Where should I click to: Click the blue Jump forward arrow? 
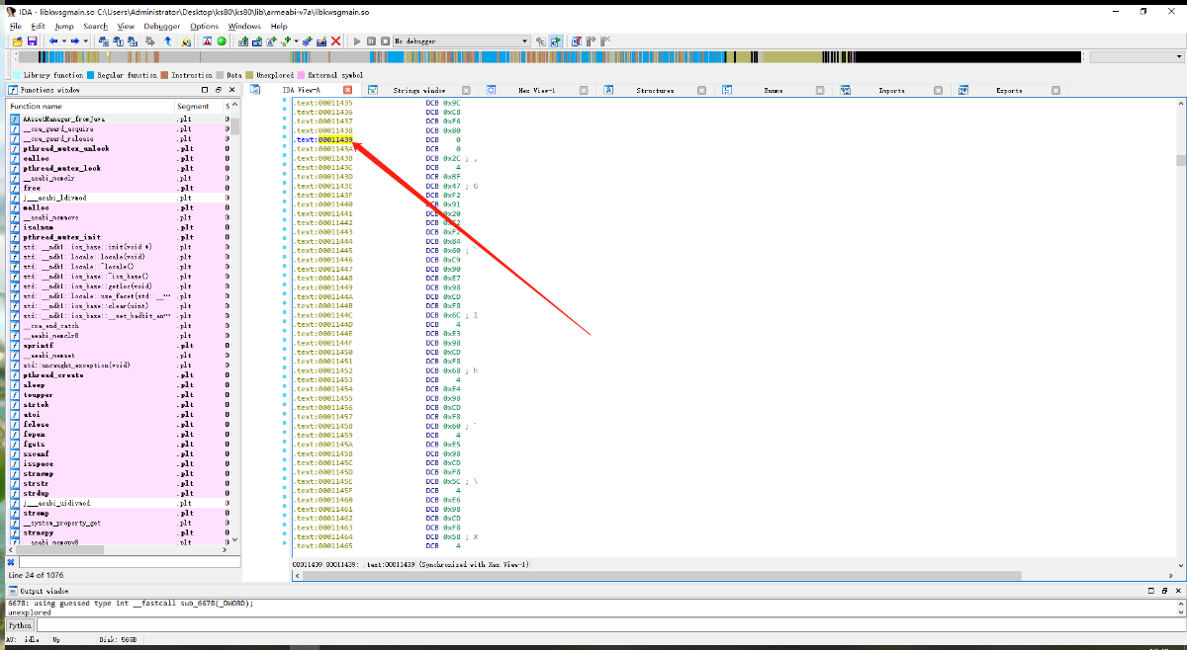(74, 41)
